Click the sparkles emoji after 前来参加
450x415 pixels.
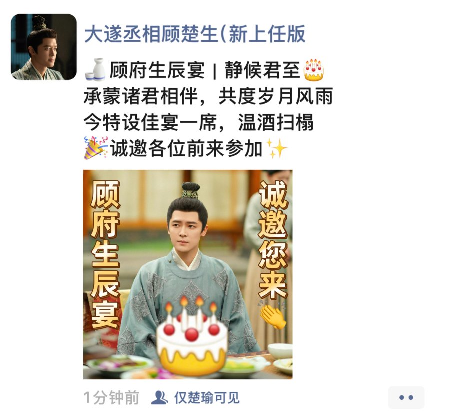pyautogui.click(x=277, y=148)
